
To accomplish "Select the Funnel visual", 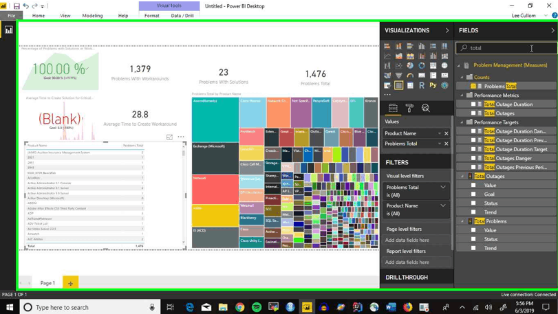I will pyautogui.click(x=398, y=76).
